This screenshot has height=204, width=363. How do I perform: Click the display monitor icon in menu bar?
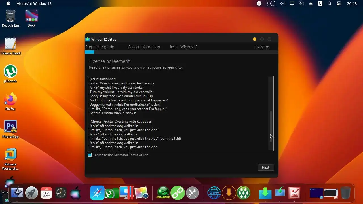292,3
